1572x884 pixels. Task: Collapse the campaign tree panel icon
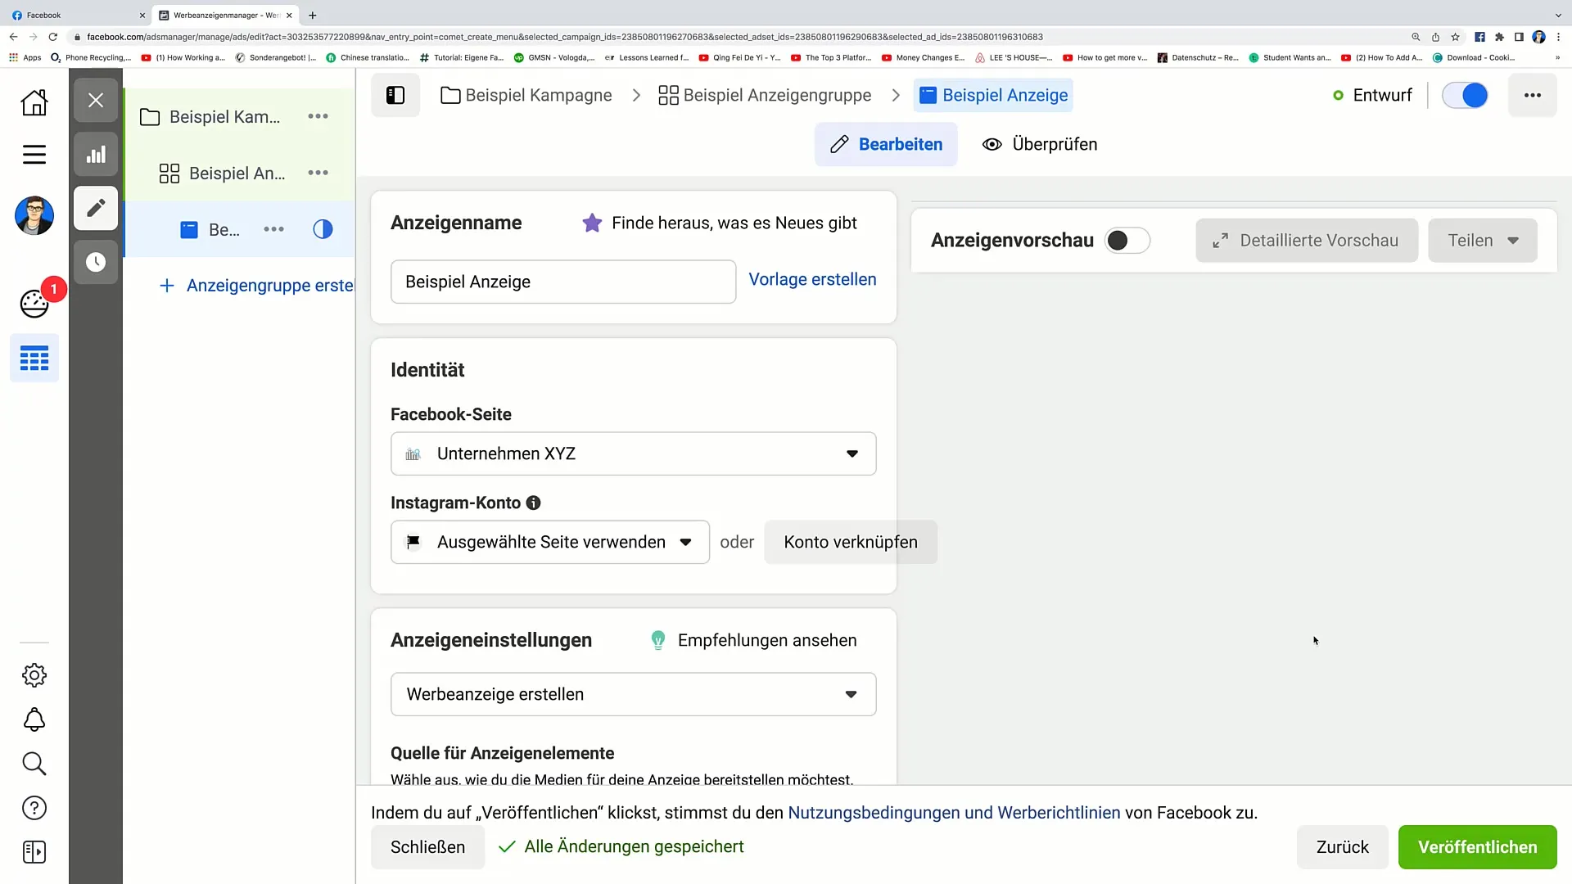pyautogui.click(x=395, y=95)
